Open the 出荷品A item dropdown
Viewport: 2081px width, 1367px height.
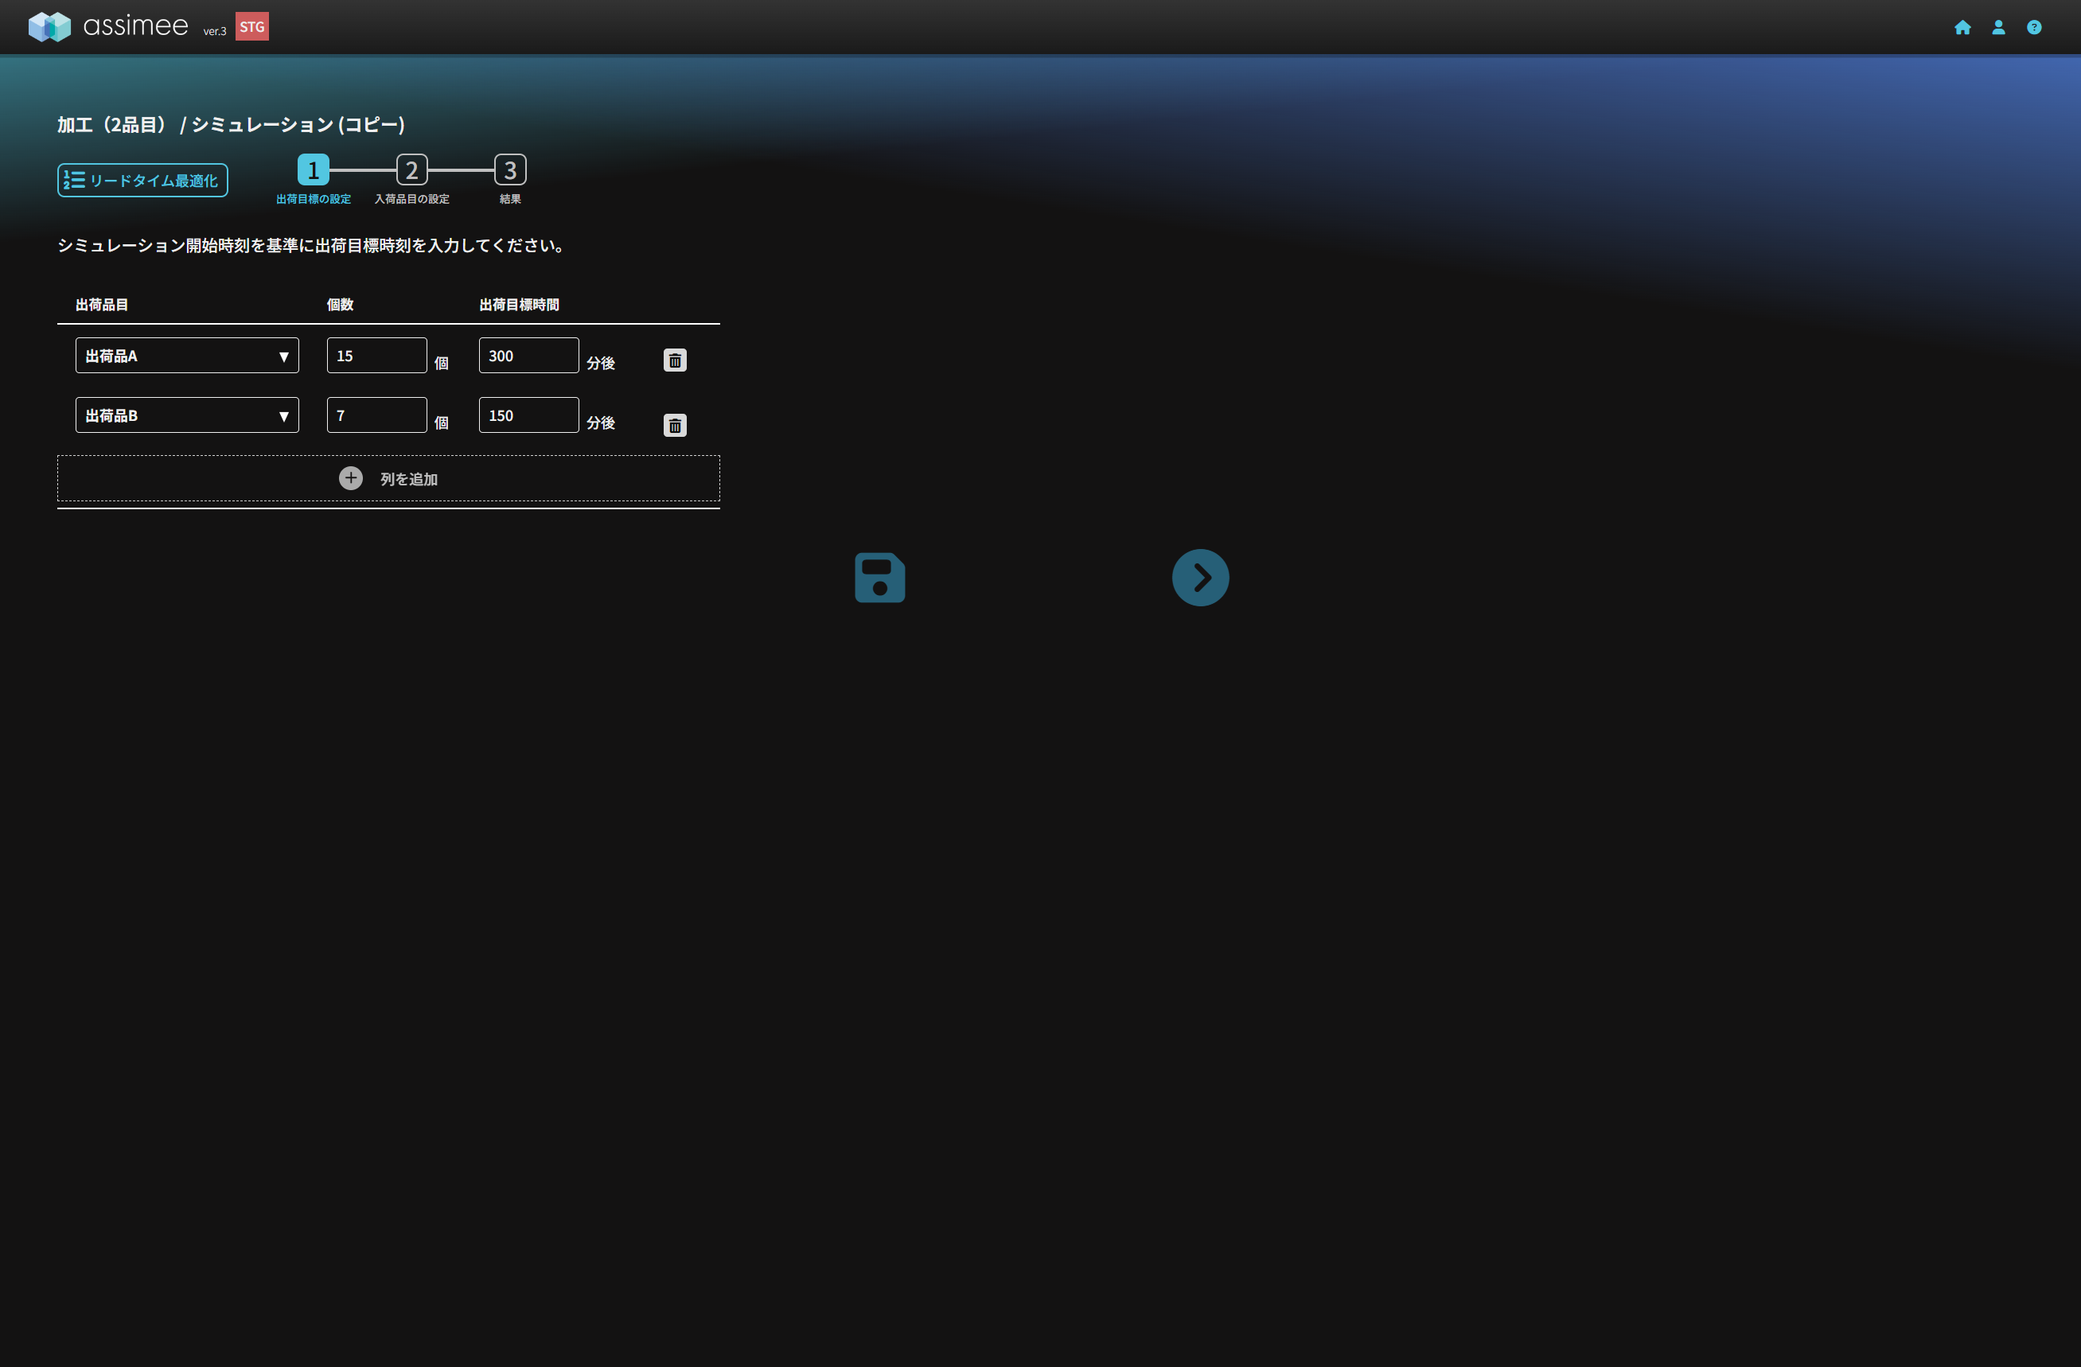click(187, 355)
